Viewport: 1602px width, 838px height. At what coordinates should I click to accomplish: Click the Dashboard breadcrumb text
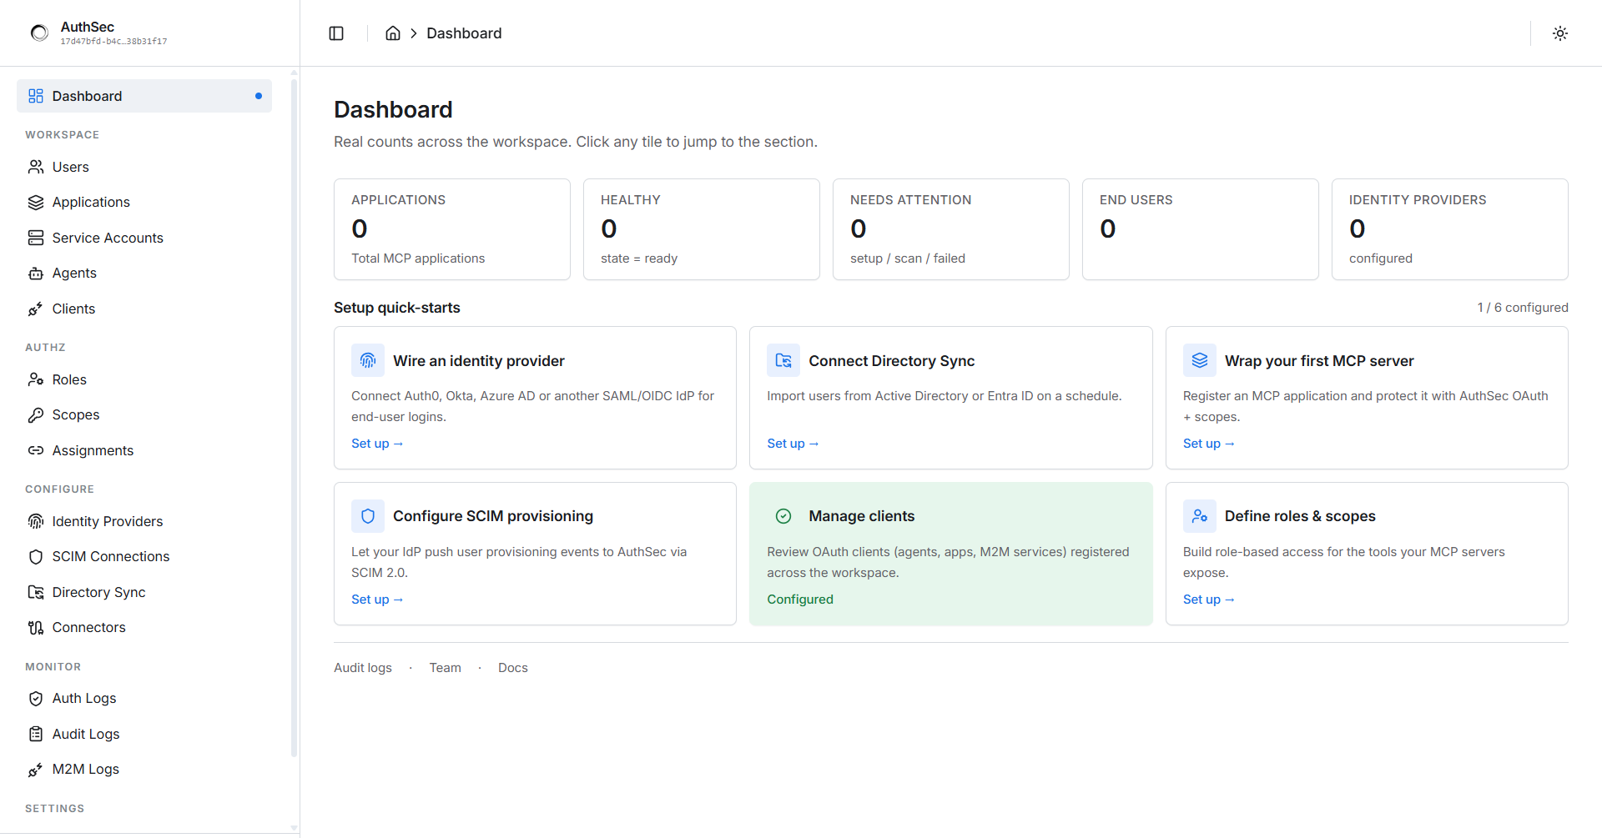point(464,33)
